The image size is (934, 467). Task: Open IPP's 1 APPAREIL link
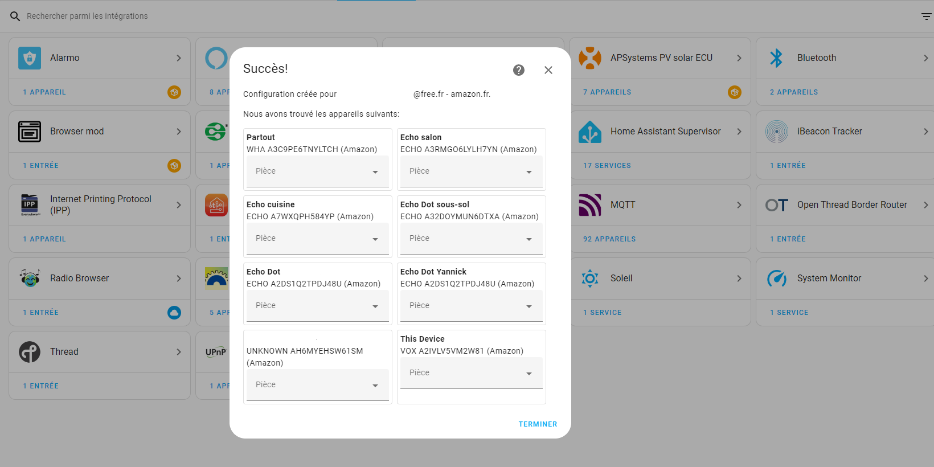pos(44,239)
